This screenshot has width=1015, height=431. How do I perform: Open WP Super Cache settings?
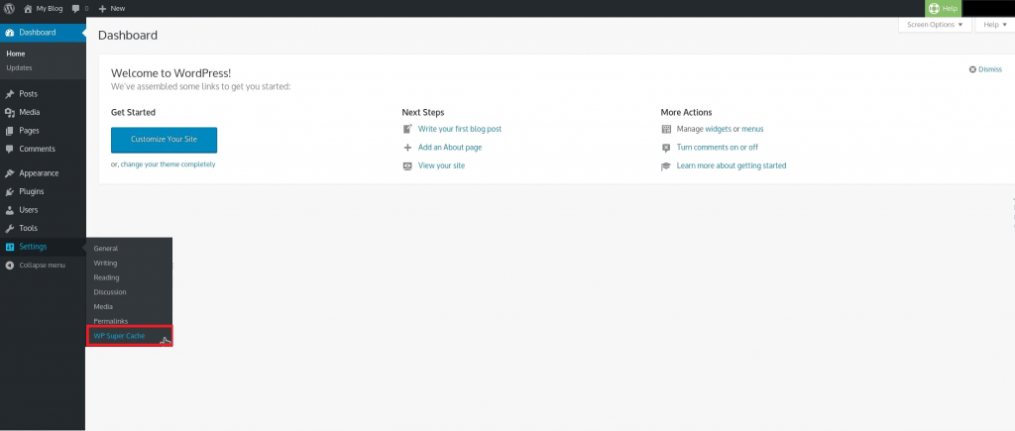coord(119,336)
